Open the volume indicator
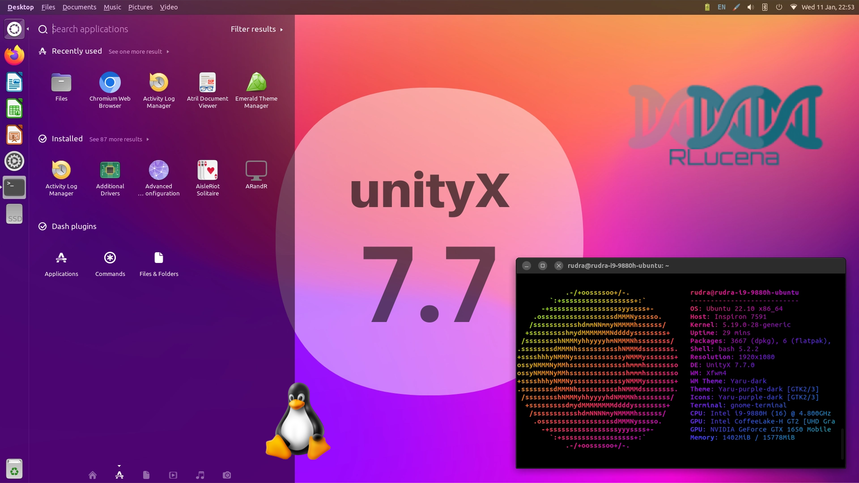The width and height of the screenshot is (859, 483). click(x=750, y=7)
